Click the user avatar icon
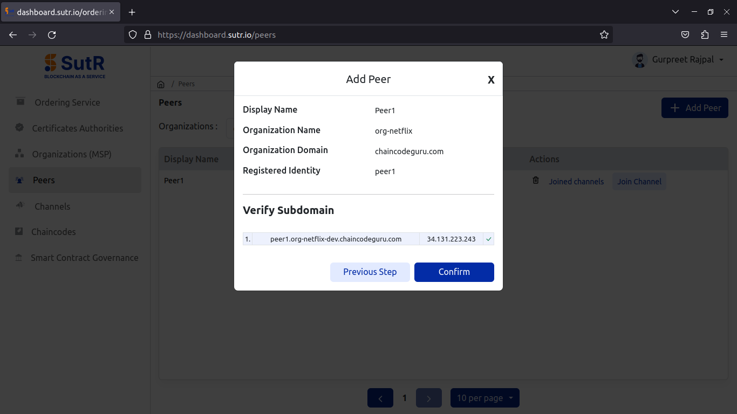The width and height of the screenshot is (737, 414). [640, 60]
